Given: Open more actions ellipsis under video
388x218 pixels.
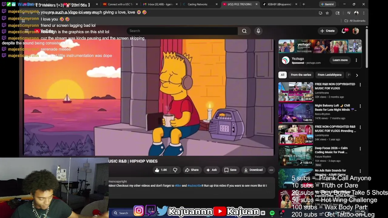Looking at the screenshot, I should 271,170.
